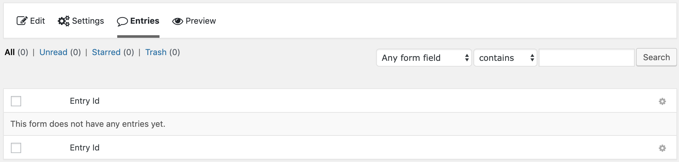
Task: Show All entries filter
Action: click(10, 52)
